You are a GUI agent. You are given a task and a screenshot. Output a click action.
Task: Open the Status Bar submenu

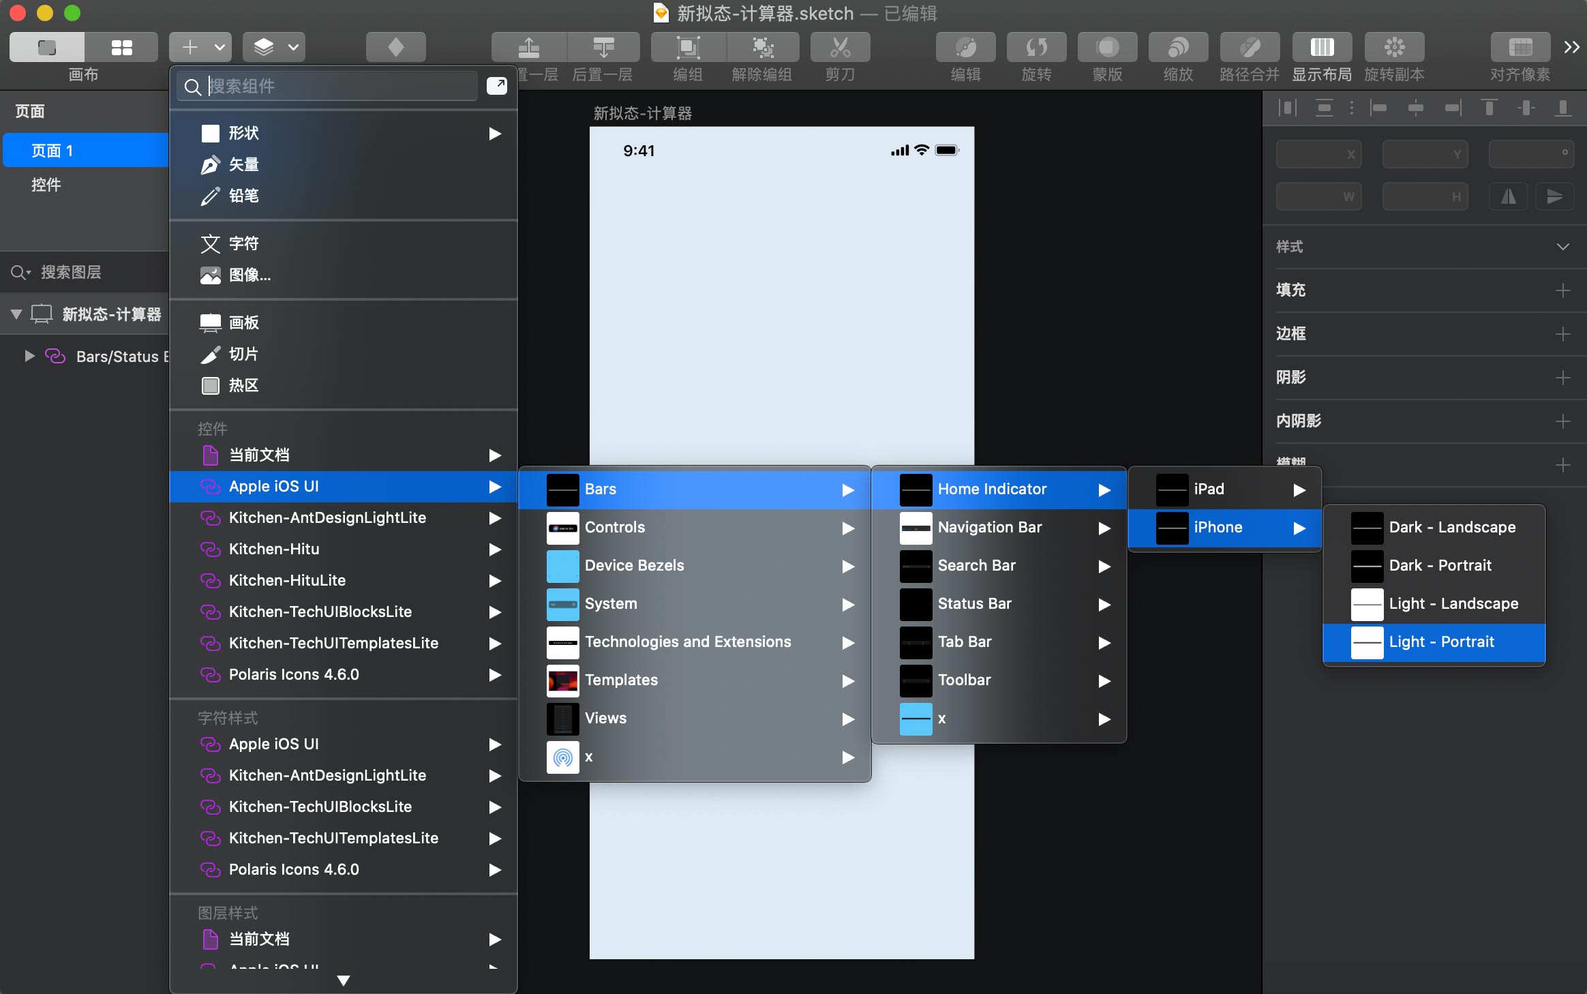[x=999, y=603]
